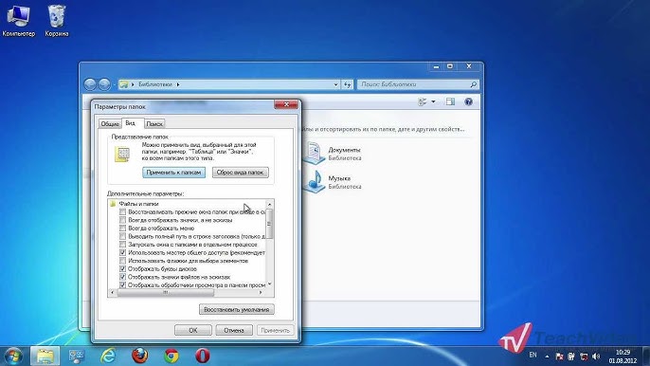Screen dimensions: 650x366
Task: Toggle Выводить полный путь в строке заголовка
Action: (123, 236)
